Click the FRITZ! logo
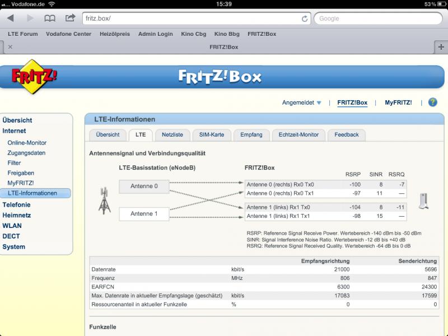The width and height of the screenshot is (448, 336). tap(34, 77)
